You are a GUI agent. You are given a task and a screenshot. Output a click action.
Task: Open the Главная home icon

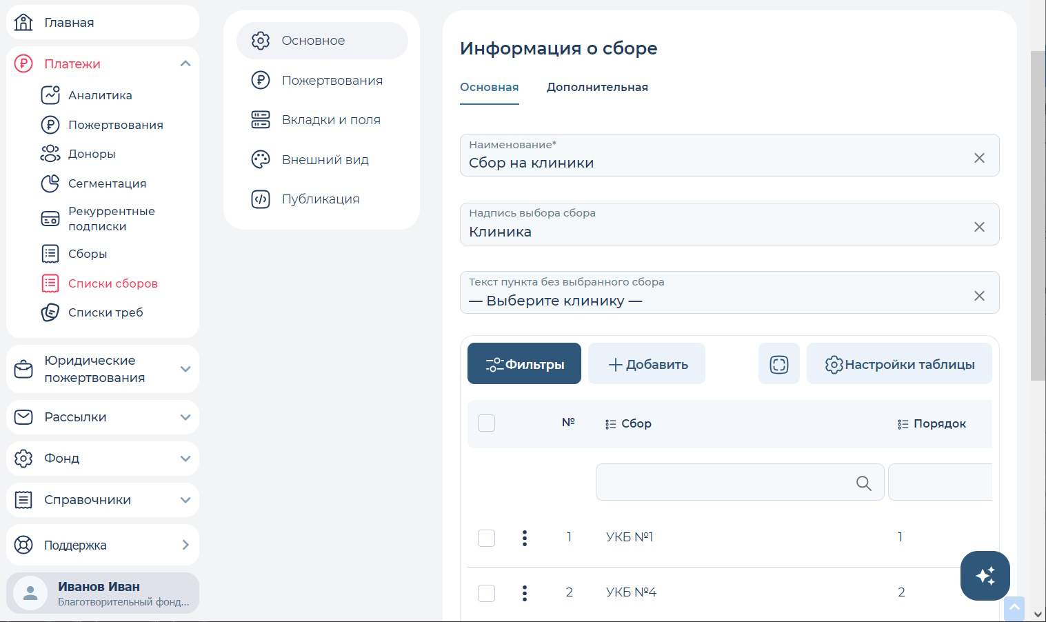(x=23, y=23)
